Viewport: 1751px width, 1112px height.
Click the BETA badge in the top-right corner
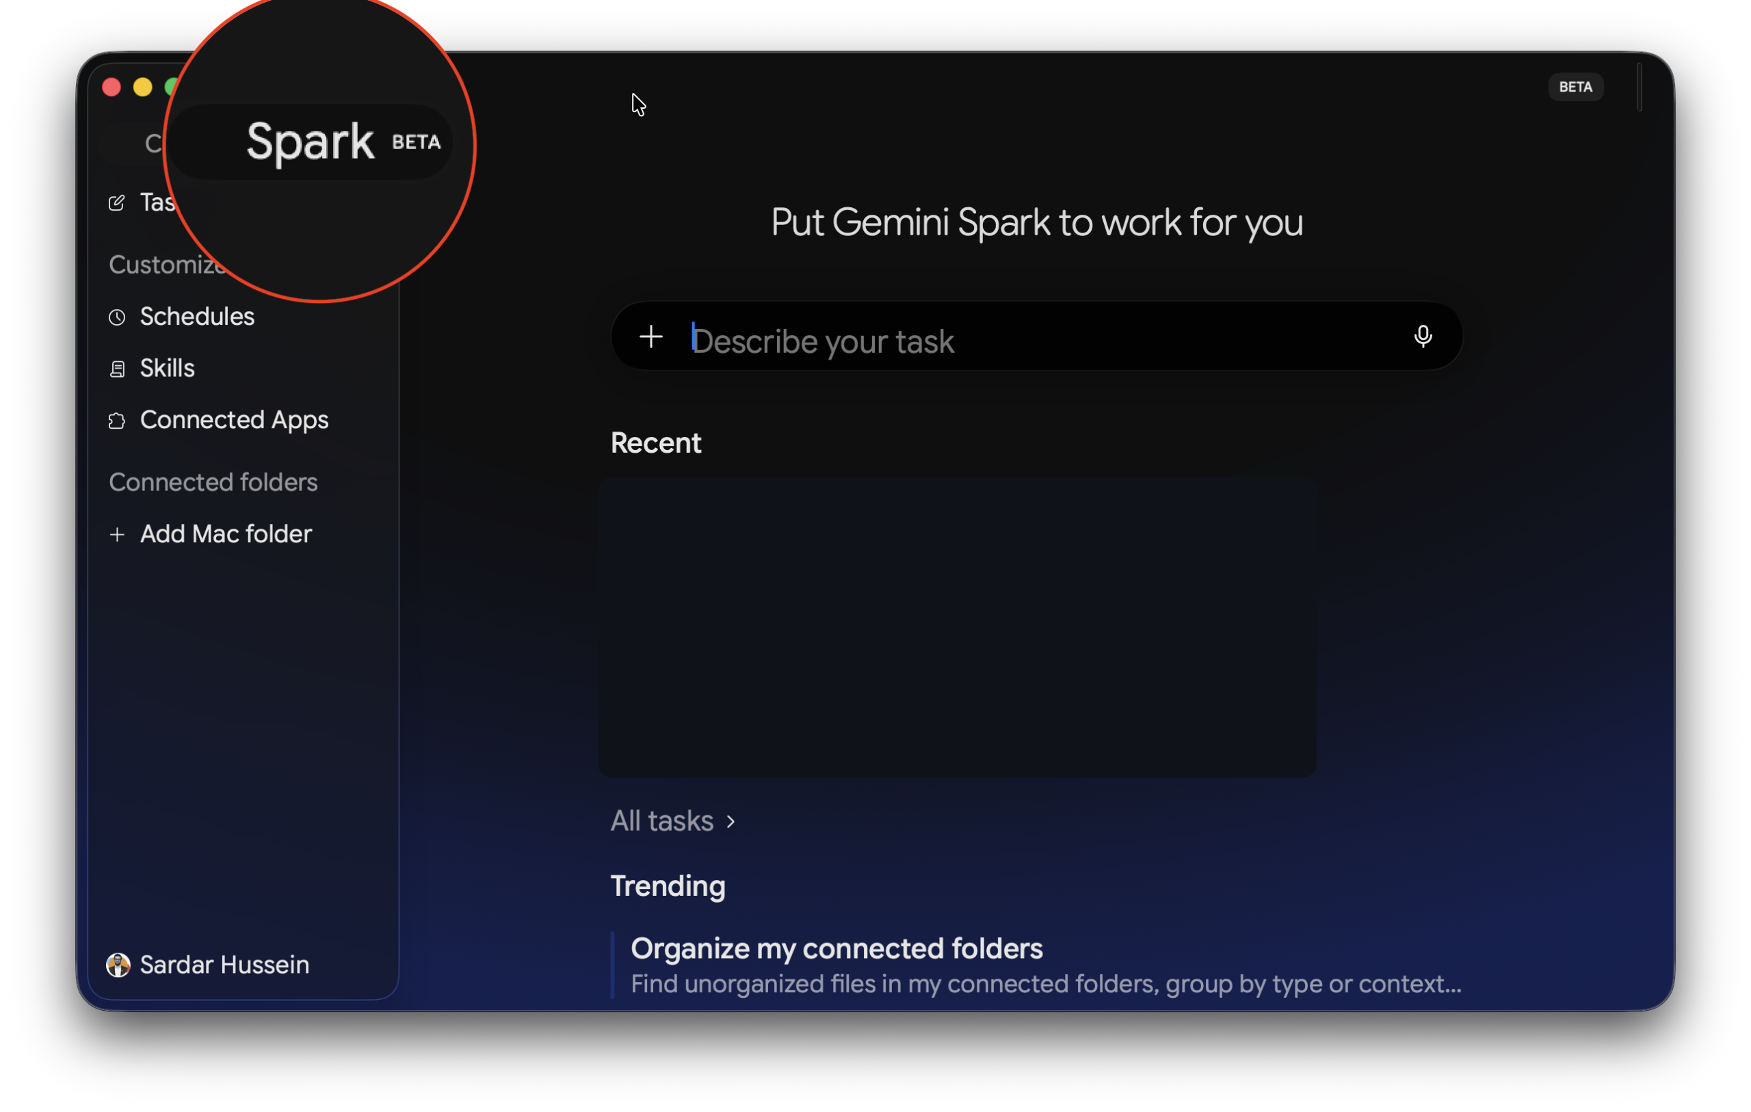(x=1575, y=88)
